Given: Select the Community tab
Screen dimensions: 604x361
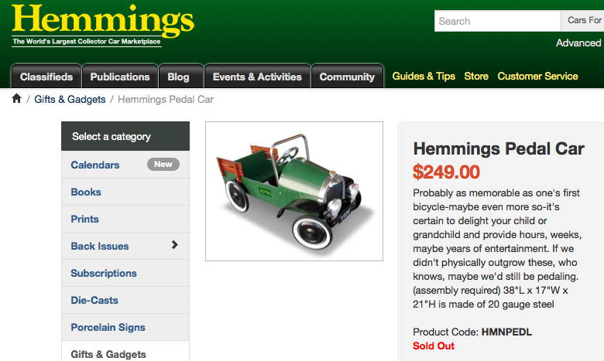Looking at the screenshot, I should [347, 77].
